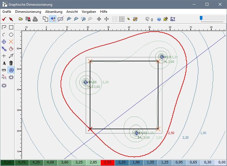Open the Vorgaben menu
Viewport: 227px width, 166px height.
click(89, 12)
